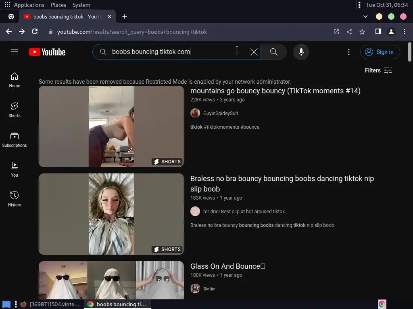The height and width of the screenshot is (309, 413).
Task: Open the Filters options
Action: [378, 70]
